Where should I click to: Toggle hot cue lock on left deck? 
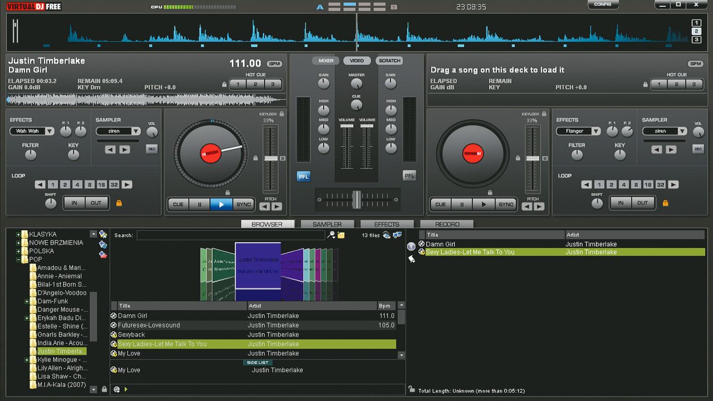tap(224, 85)
